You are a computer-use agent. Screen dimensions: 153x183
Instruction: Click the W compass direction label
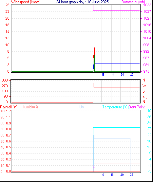pyautogui.click(x=144, y=86)
